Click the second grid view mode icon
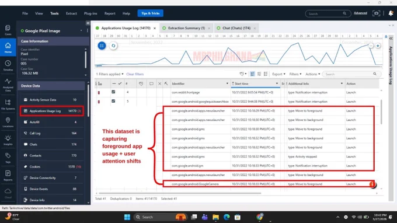This screenshot has height=223, width=397. click(x=259, y=74)
